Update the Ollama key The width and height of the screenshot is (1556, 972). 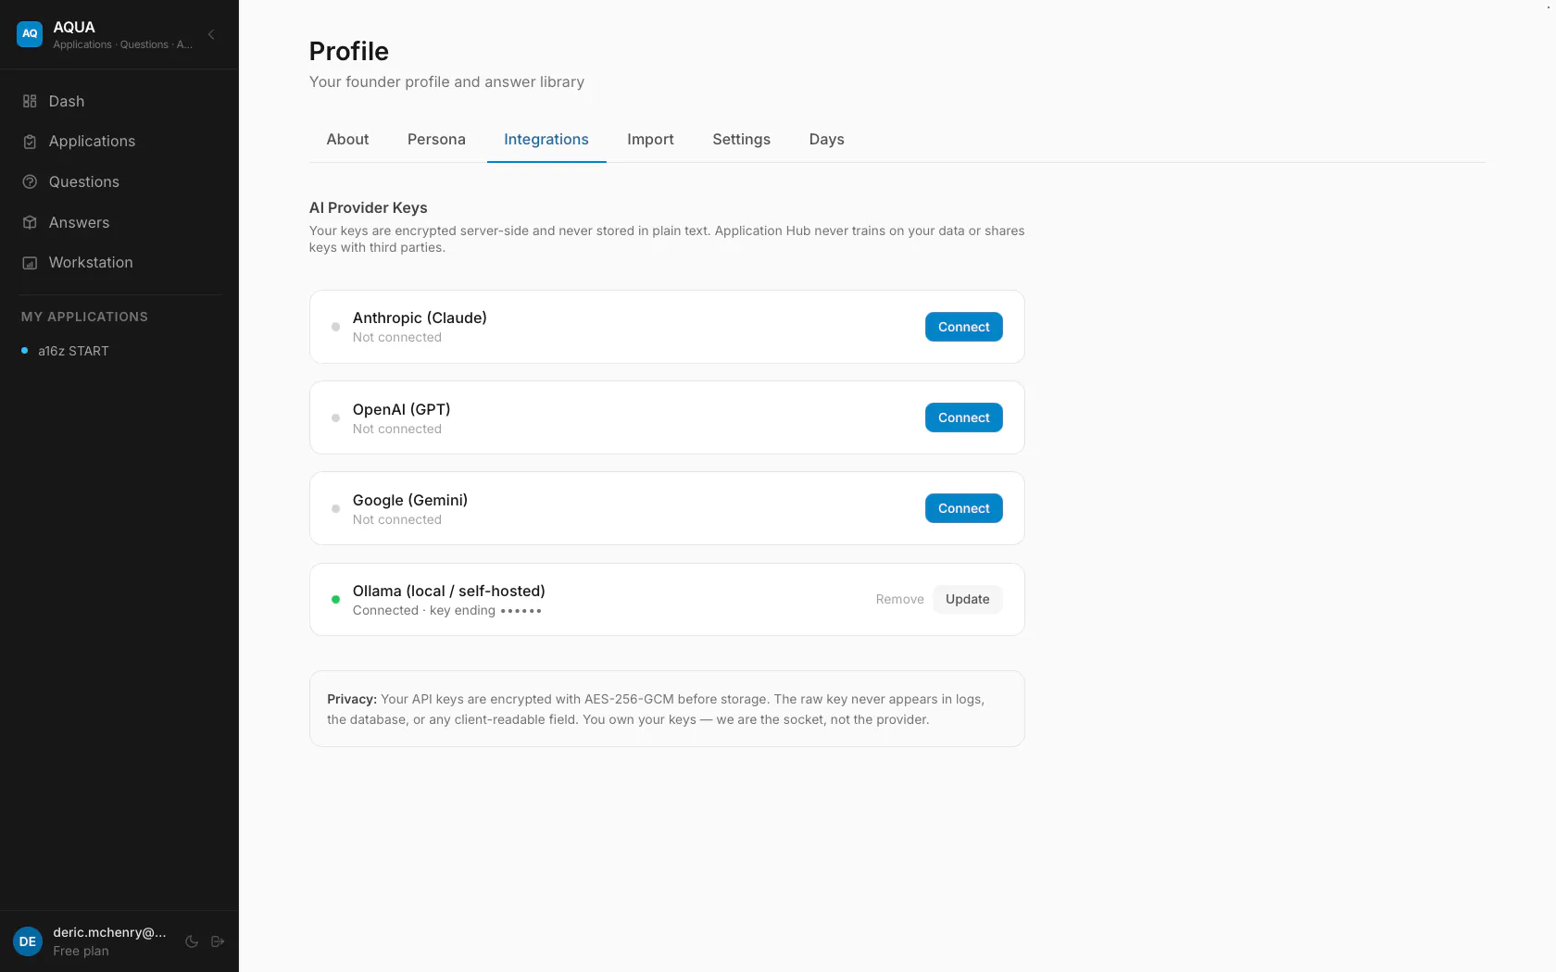pyautogui.click(x=967, y=599)
